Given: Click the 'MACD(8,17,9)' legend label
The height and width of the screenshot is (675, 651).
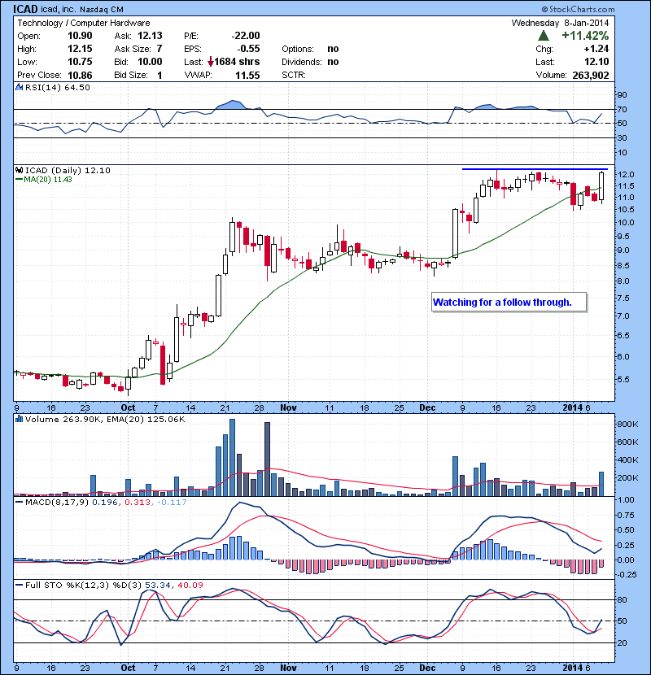Looking at the screenshot, I should point(57,502).
